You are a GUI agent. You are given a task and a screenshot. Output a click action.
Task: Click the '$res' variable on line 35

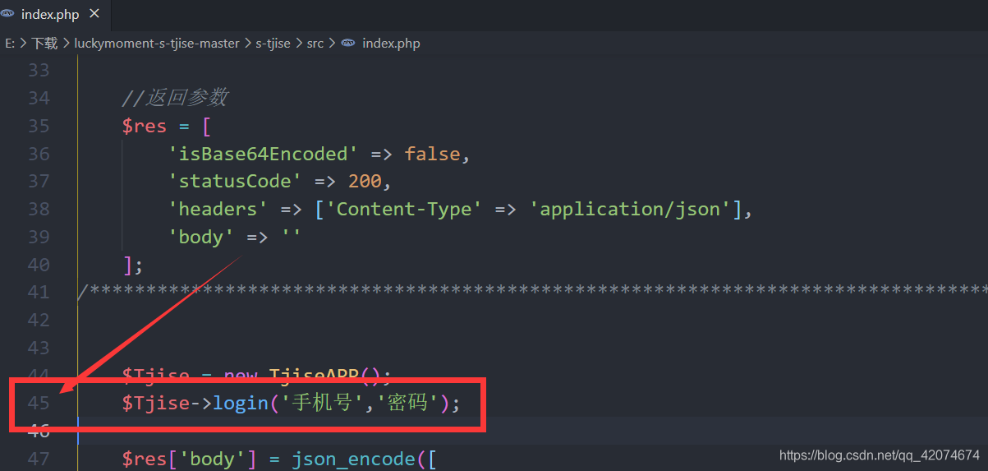click(144, 126)
